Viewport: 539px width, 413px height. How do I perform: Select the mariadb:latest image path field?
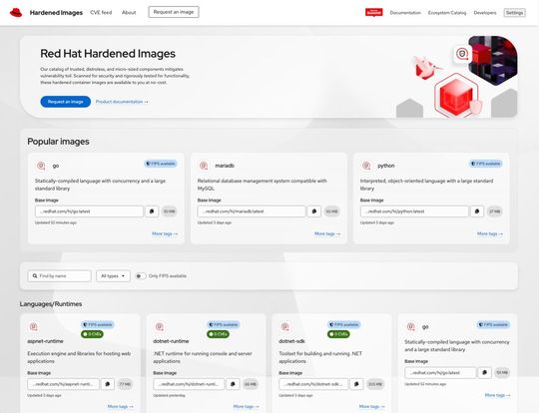coord(252,211)
